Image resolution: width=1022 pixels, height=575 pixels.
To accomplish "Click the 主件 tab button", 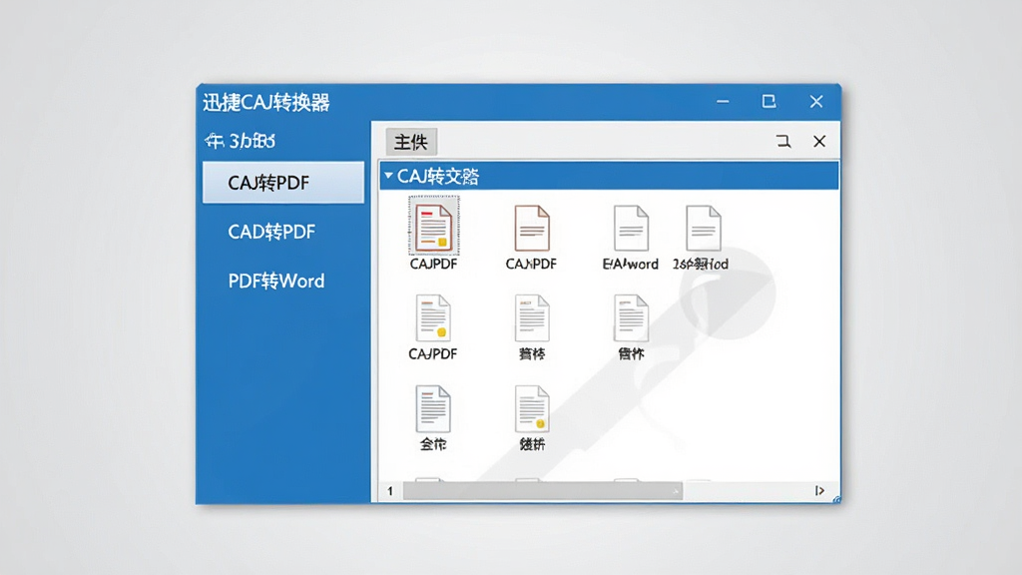I will (x=410, y=142).
